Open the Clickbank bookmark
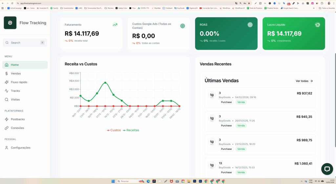336x184 pixels. tap(168, 8)
